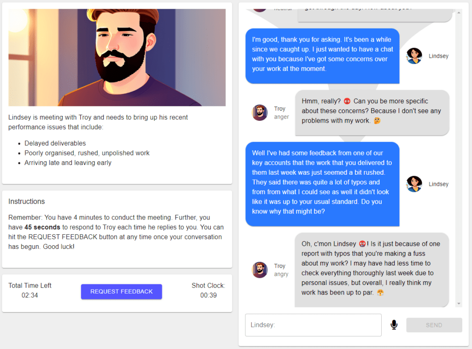Click the Total Time Left timer
This screenshot has height=349, width=472.
[x=29, y=295]
